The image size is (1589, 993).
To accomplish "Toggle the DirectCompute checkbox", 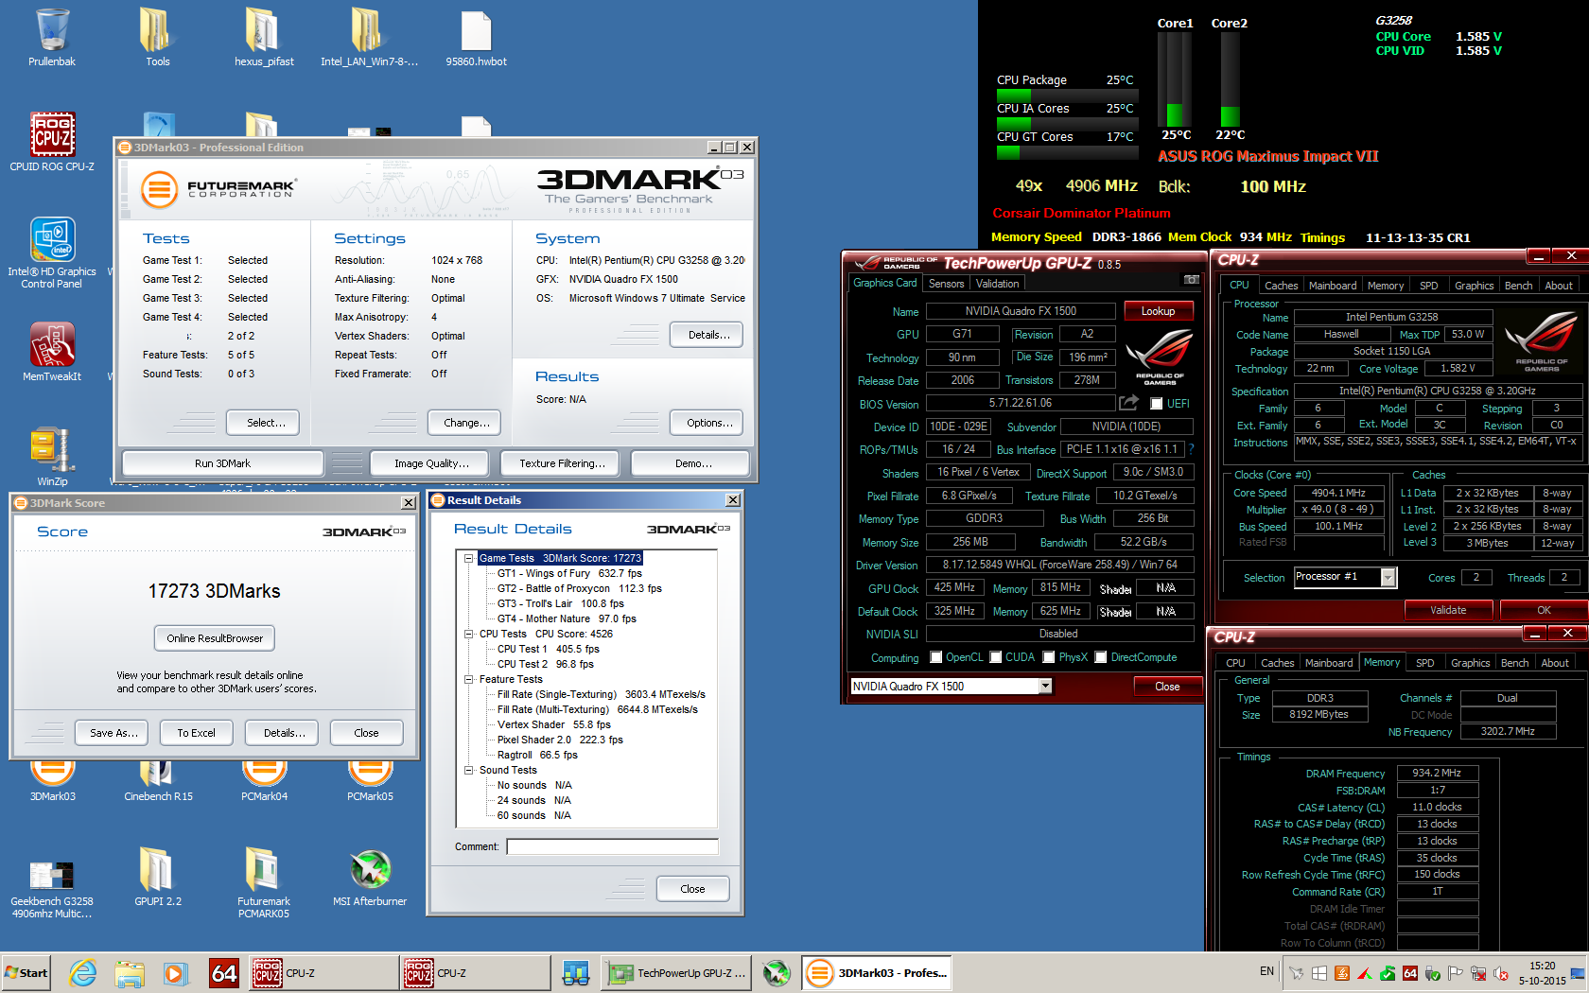I will pyautogui.click(x=1101, y=657).
